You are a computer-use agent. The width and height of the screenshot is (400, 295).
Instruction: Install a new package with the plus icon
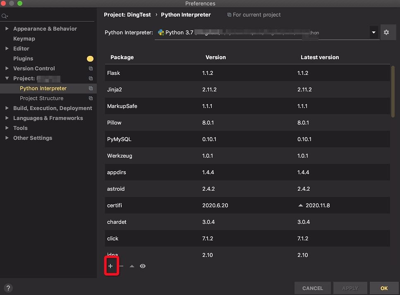pos(111,266)
